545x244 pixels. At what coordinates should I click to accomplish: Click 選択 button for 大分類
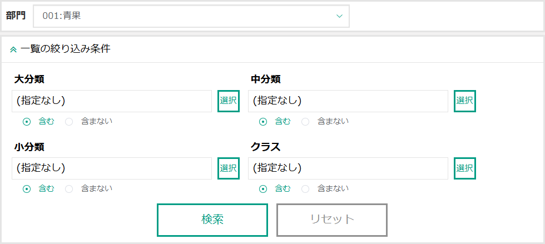pos(229,101)
